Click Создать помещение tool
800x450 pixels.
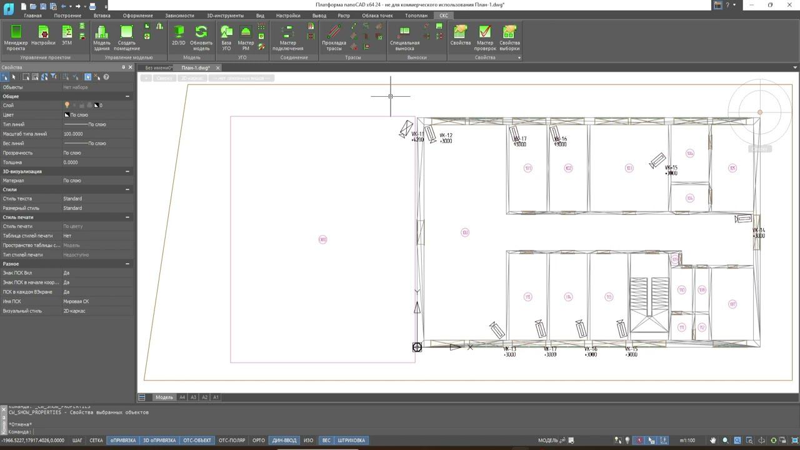(127, 37)
